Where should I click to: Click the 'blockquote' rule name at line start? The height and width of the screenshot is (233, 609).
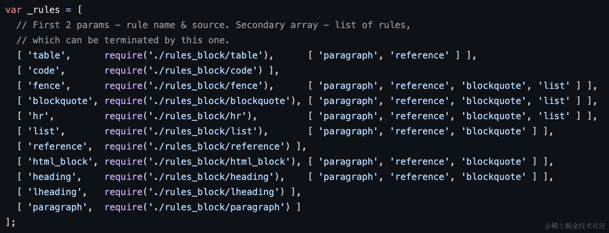(60, 101)
